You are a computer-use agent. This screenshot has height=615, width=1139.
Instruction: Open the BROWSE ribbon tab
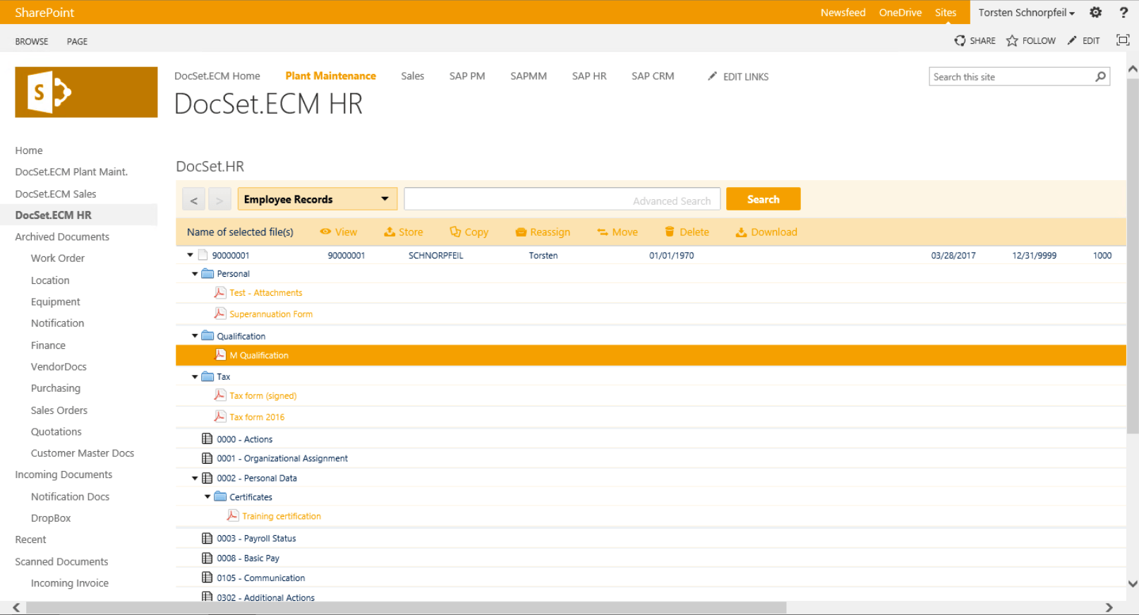coord(32,42)
